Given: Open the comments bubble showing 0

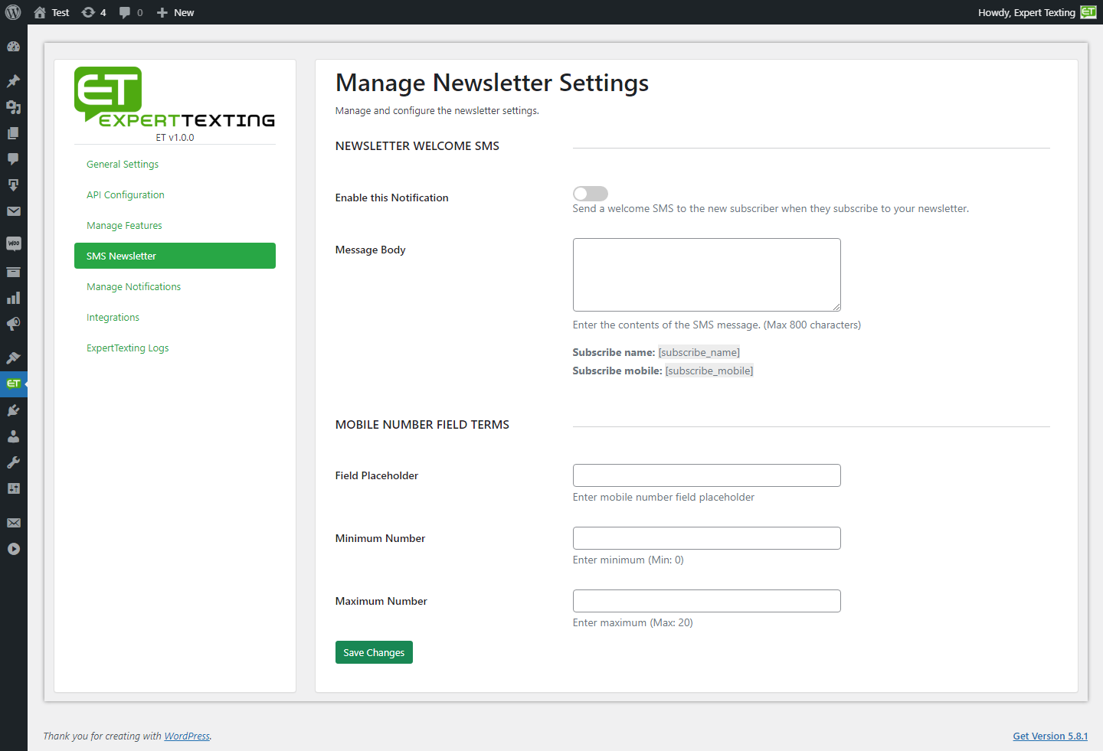Looking at the screenshot, I should click(x=131, y=12).
